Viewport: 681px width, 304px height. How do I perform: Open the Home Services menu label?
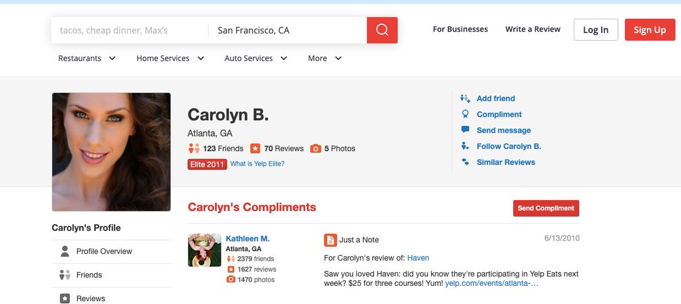[x=163, y=58]
